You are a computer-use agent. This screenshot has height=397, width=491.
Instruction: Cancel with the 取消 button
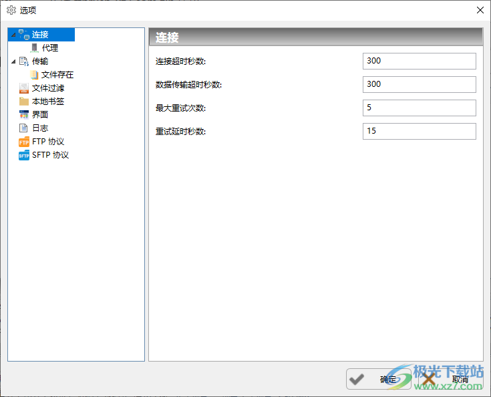click(x=451, y=379)
